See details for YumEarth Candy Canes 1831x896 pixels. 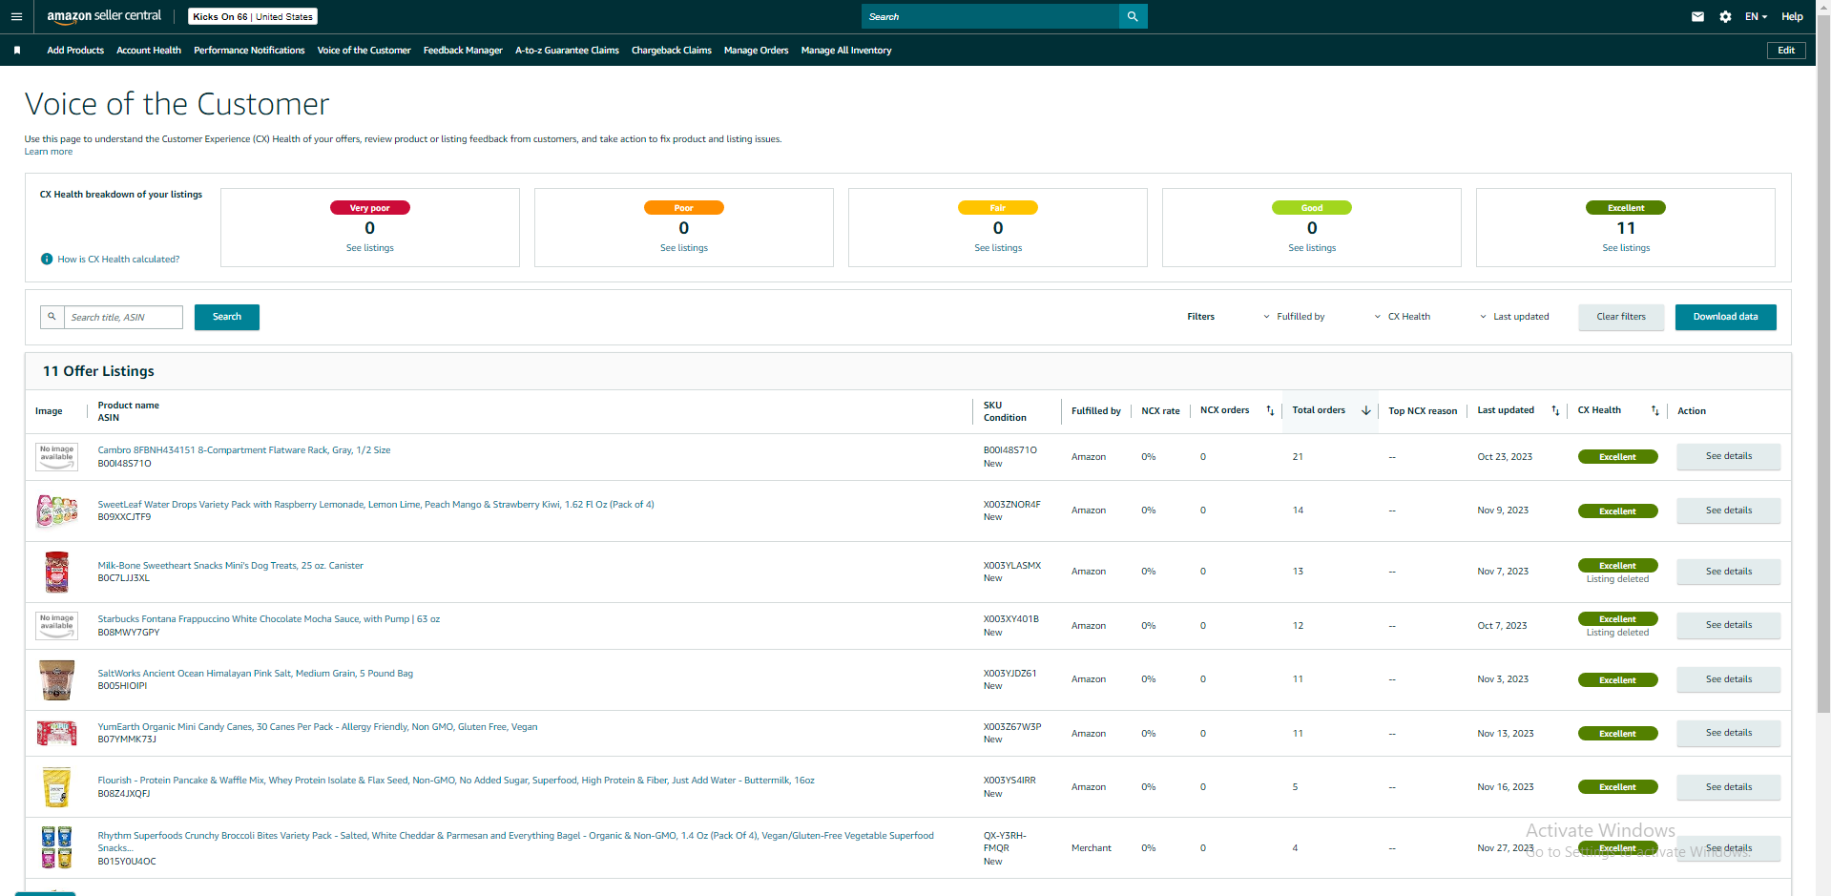(1728, 733)
